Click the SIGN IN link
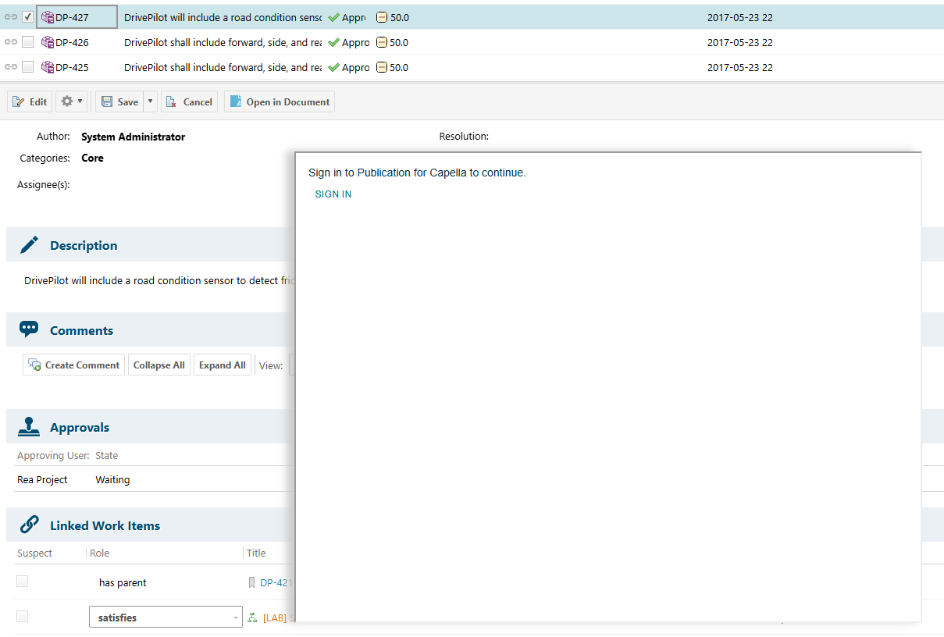 click(x=333, y=194)
